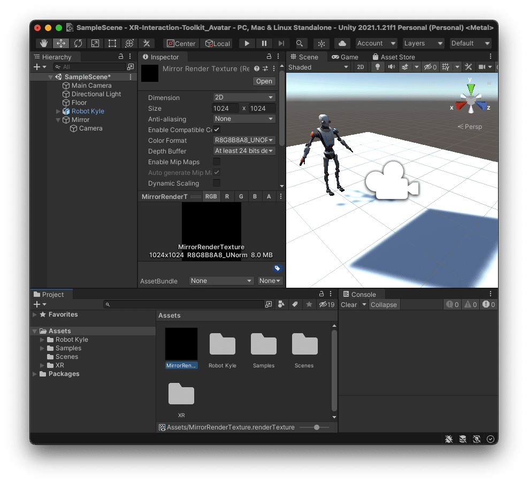The image size is (528, 484).
Task: Toggle Console Collapse button
Action: 384,305
